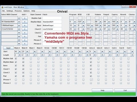137x102 pixels.
Task: Click the 'Style Channel' header label
Action: coord(36,14)
